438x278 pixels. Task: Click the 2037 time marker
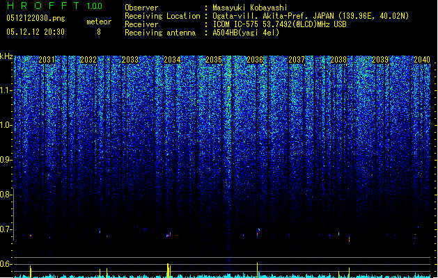tap(297, 60)
